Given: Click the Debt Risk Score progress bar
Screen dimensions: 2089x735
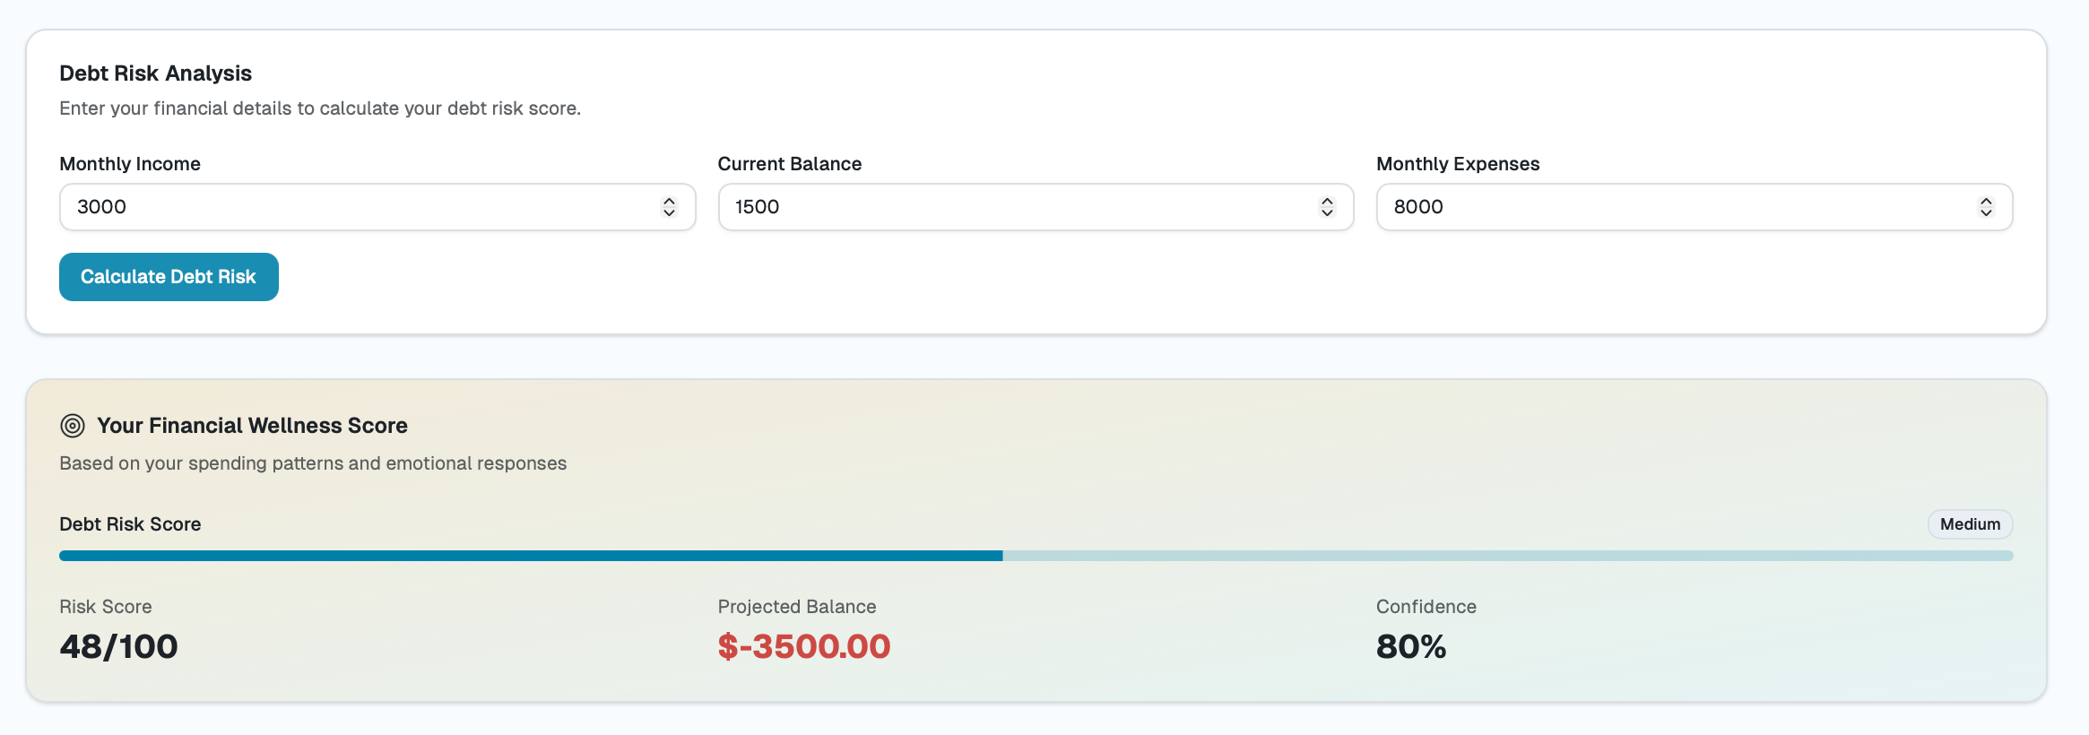Looking at the screenshot, I should [x=1036, y=556].
